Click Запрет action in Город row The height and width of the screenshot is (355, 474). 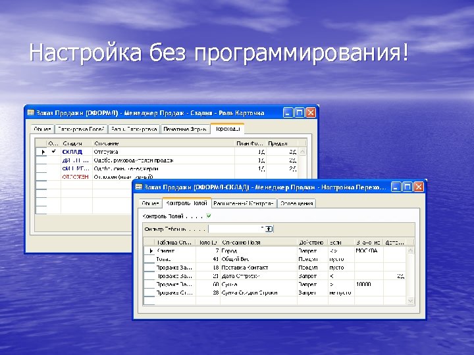click(313, 251)
